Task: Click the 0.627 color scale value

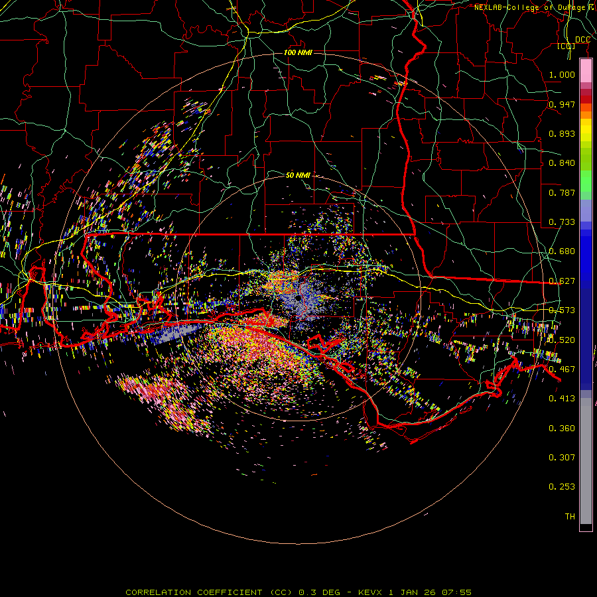Action: (x=562, y=281)
